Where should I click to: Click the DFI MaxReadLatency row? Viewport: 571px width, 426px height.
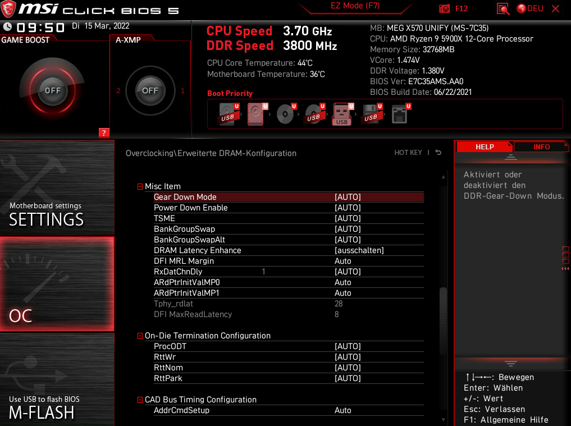(x=289, y=314)
